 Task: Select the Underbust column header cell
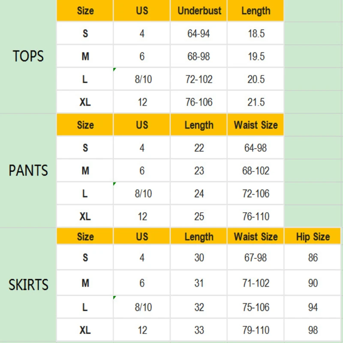[199, 11]
